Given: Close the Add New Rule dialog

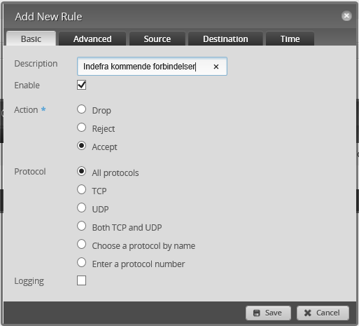Looking at the screenshot, I should pyautogui.click(x=346, y=16).
